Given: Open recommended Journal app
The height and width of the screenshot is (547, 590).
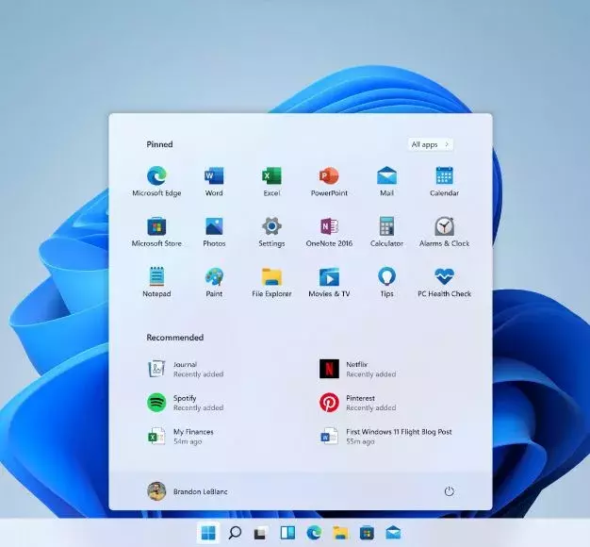Looking at the screenshot, I should tap(186, 369).
